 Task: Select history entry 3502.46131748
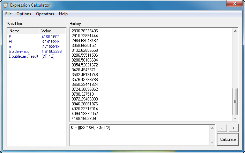click(x=85, y=74)
